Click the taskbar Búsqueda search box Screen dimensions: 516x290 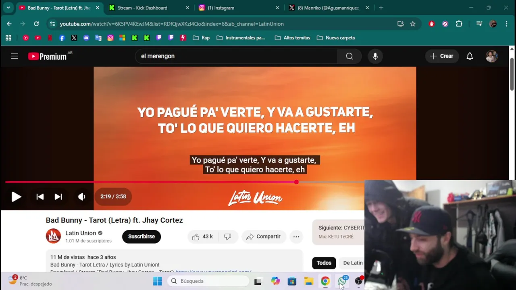click(x=208, y=281)
